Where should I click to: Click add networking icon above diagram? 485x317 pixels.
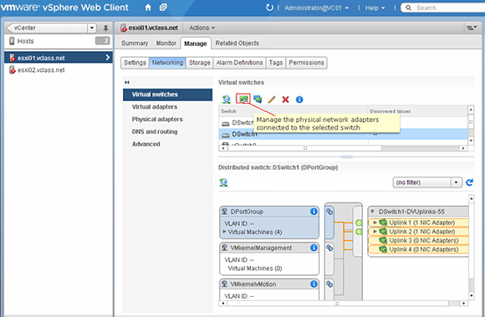pyautogui.click(x=223, y=182)
